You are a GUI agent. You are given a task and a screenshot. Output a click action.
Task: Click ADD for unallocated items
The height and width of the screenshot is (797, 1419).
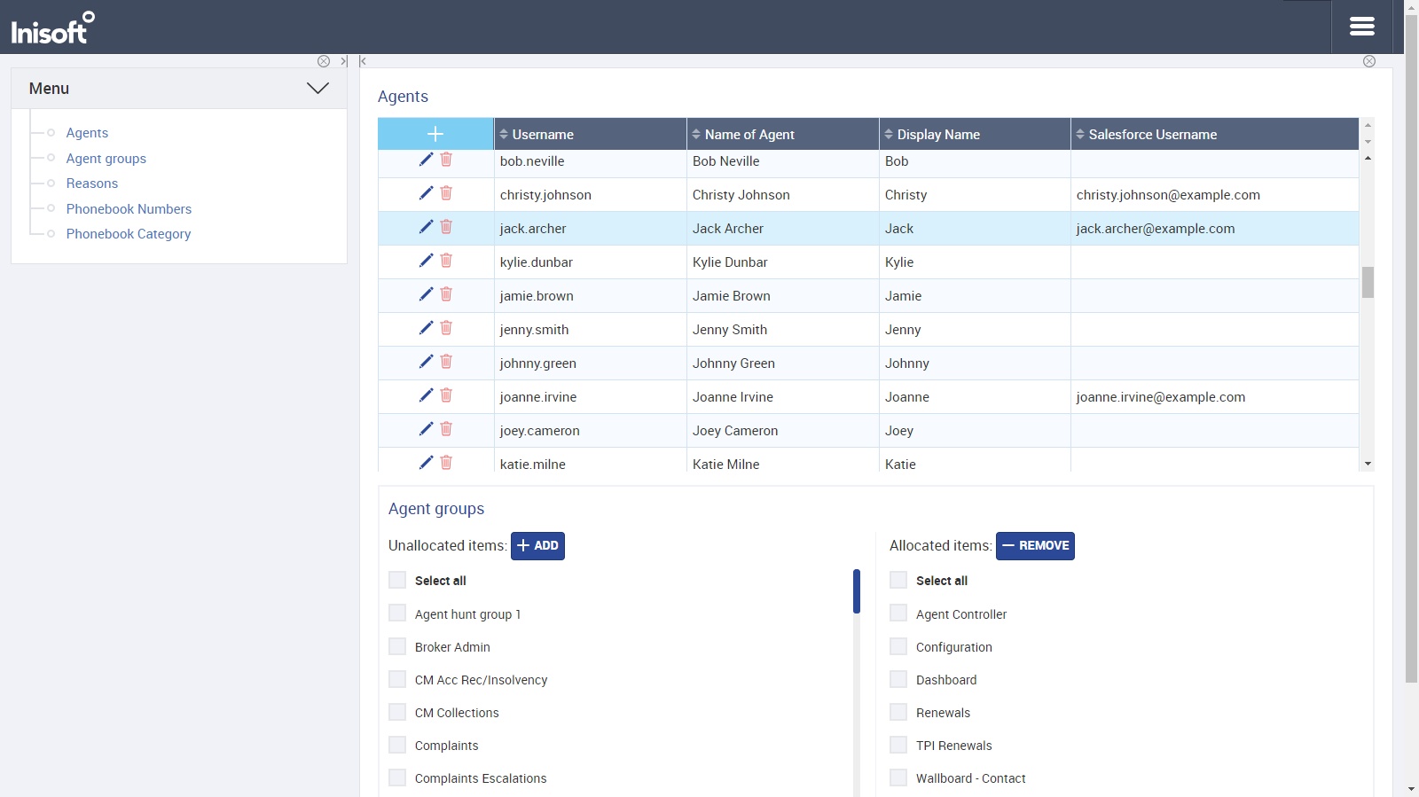coord(537,545)
